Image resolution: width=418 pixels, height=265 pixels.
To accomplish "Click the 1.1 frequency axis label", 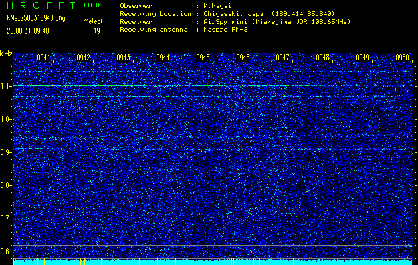I will (5, 86).
